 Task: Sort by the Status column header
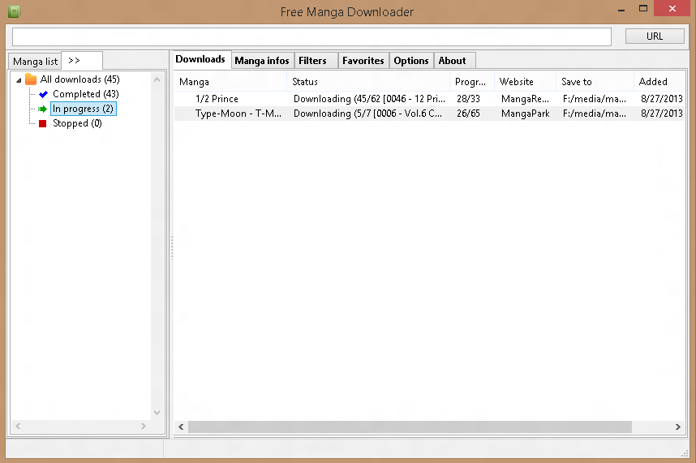[368, 82]
